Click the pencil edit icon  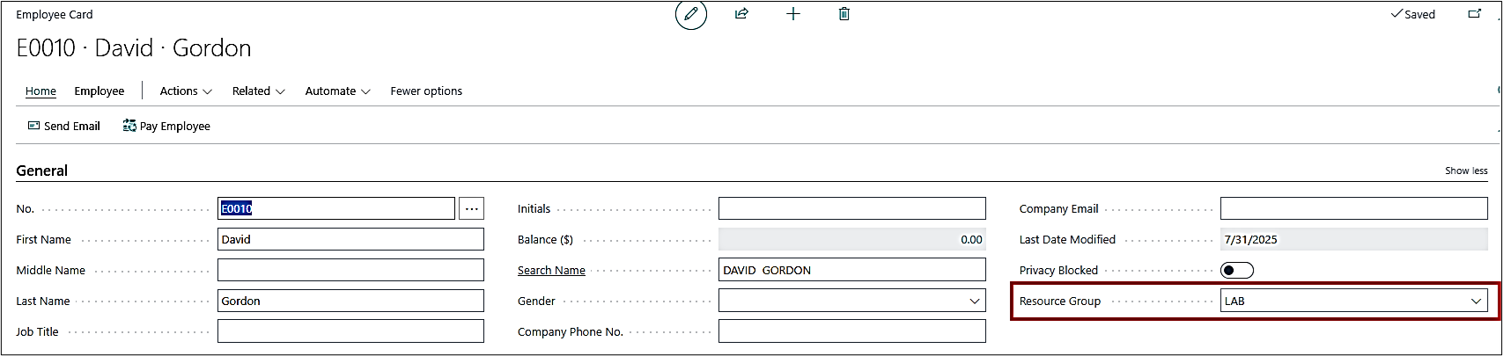coord(691,14)
